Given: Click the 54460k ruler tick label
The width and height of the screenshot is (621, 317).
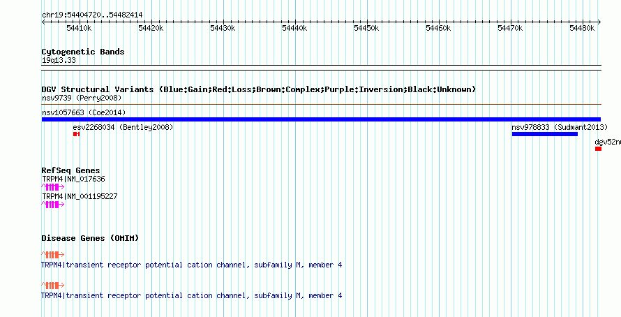Looking at the screenshot, I should [x=438, y=28].
